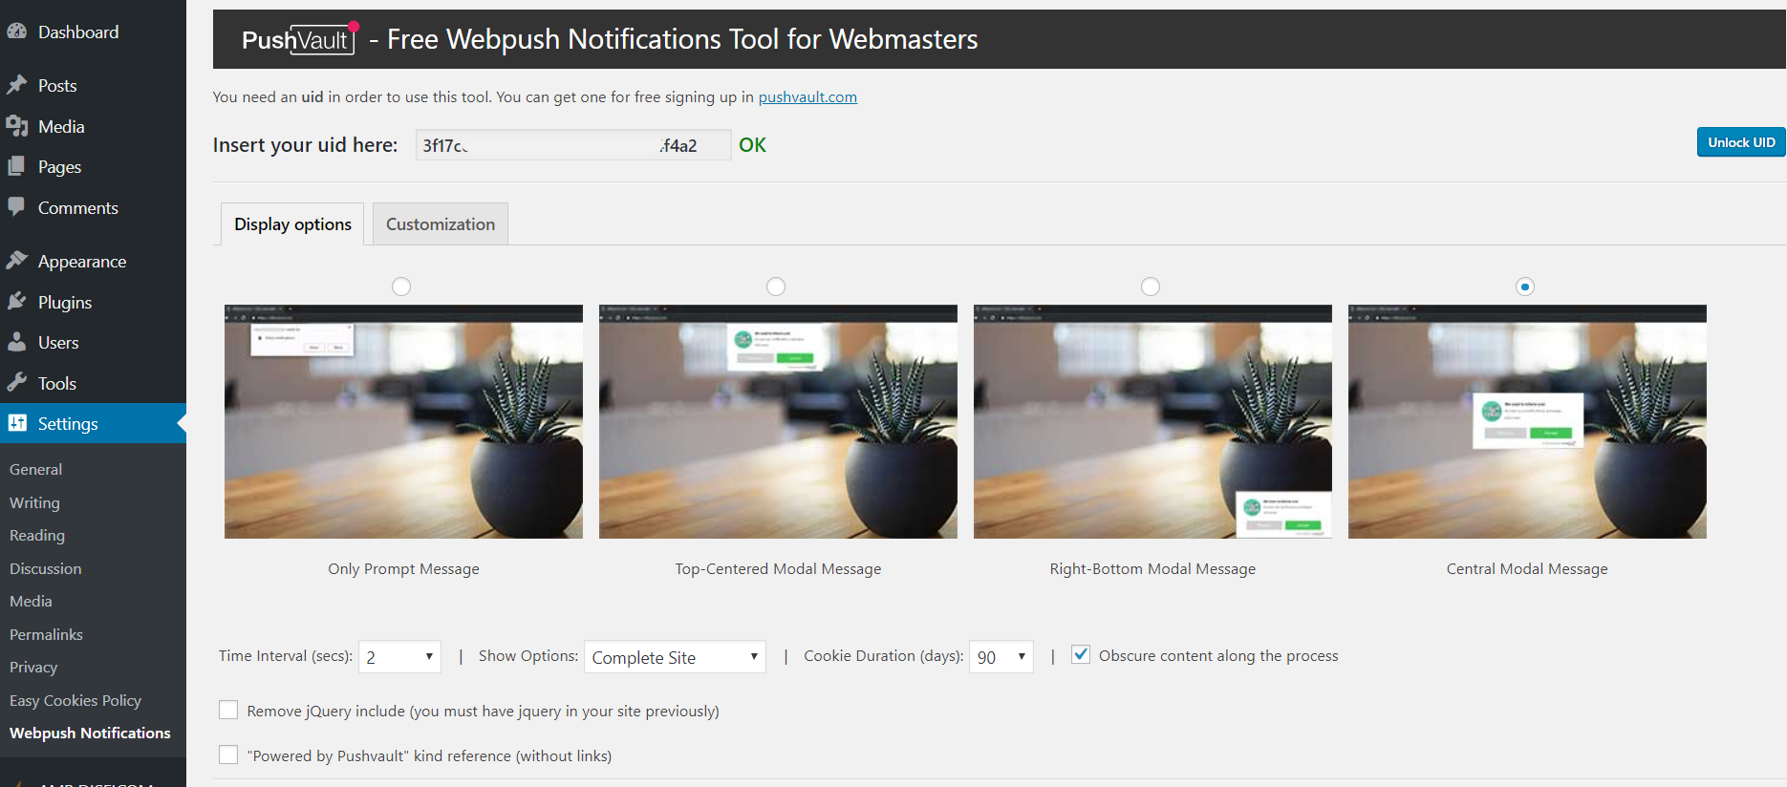The height and width of the screenshot is (787, 1787).
Task: Click the Comments speech bubble icon
Action: pos(16,207)
